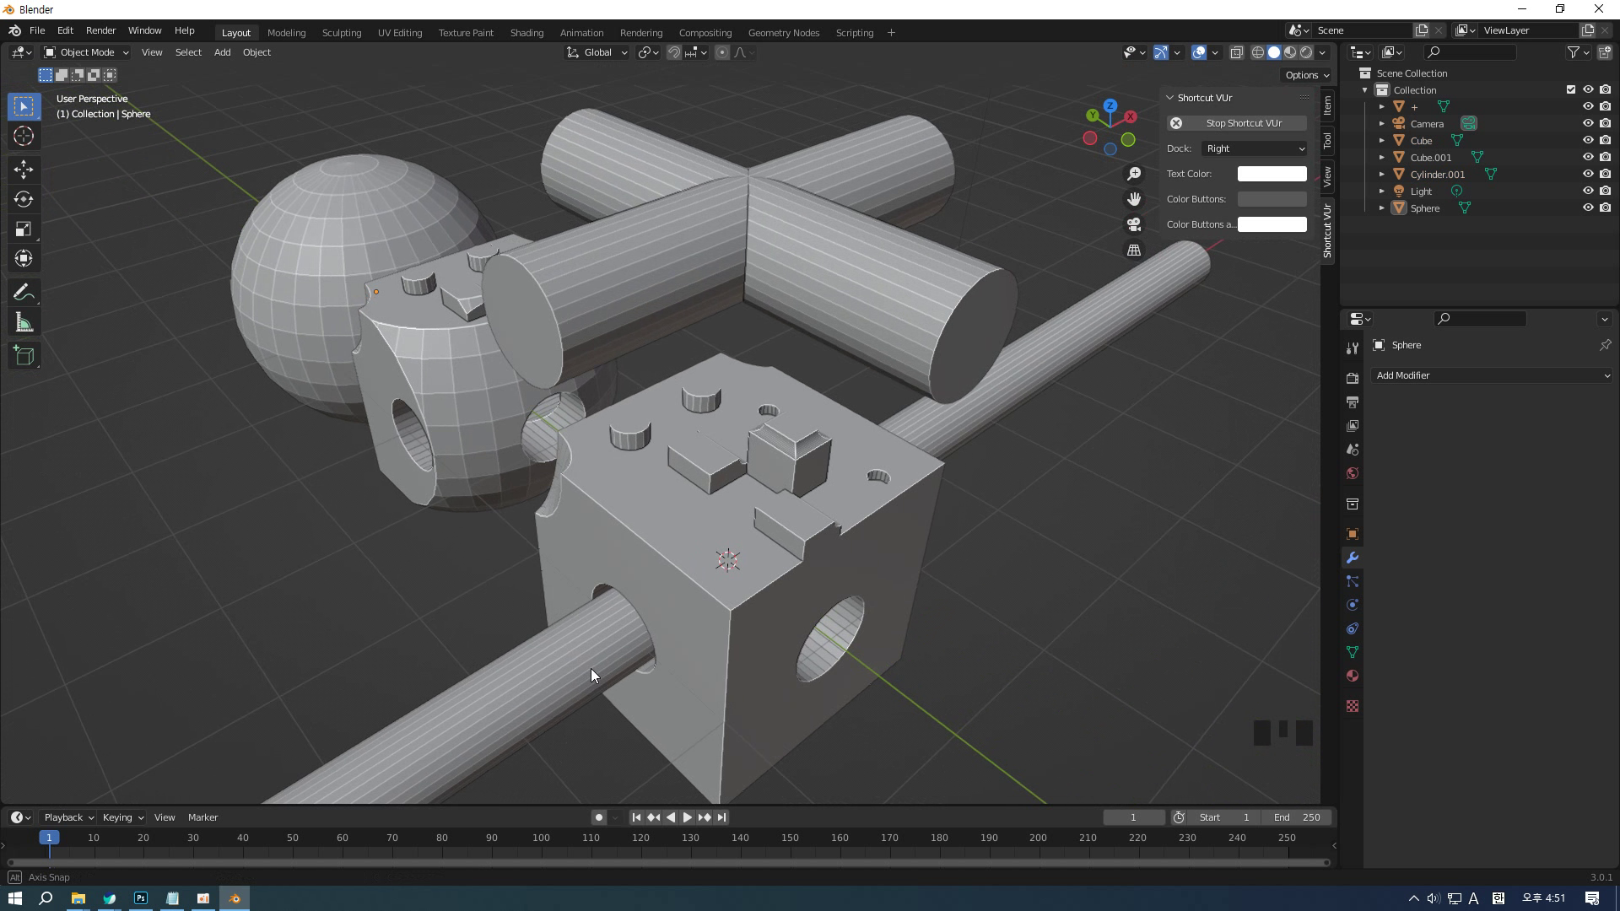Click the End frame field
Image resolution: width=1620 pixels, height=911 pixels.
pos(1298,817)
